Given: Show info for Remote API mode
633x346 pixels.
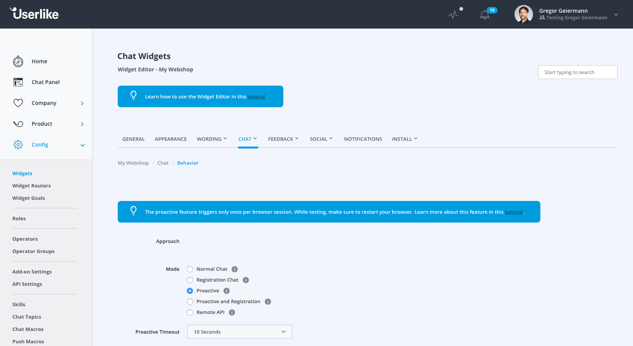Looking at the screenshot, I should pos(232,312).
